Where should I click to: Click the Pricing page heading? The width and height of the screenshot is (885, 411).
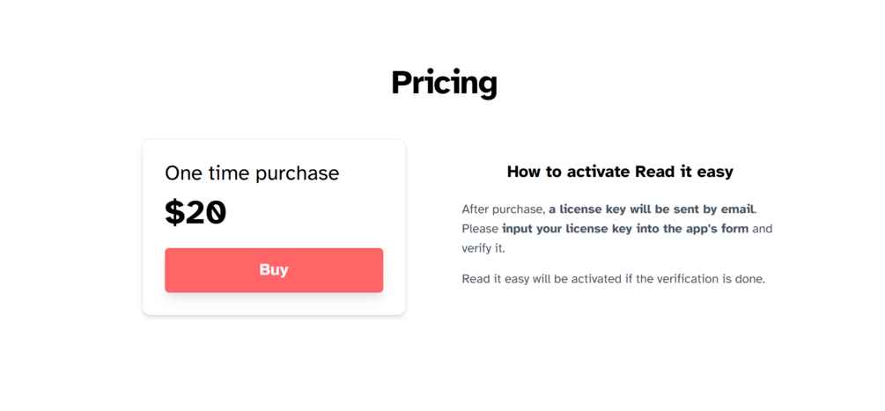444,83
